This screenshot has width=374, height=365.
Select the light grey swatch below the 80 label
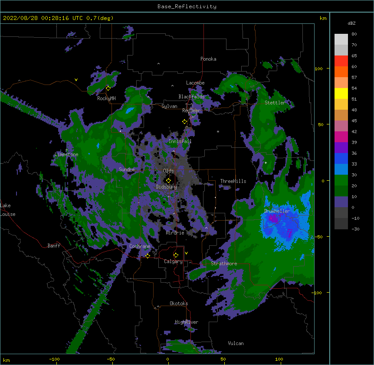[341, 39]
